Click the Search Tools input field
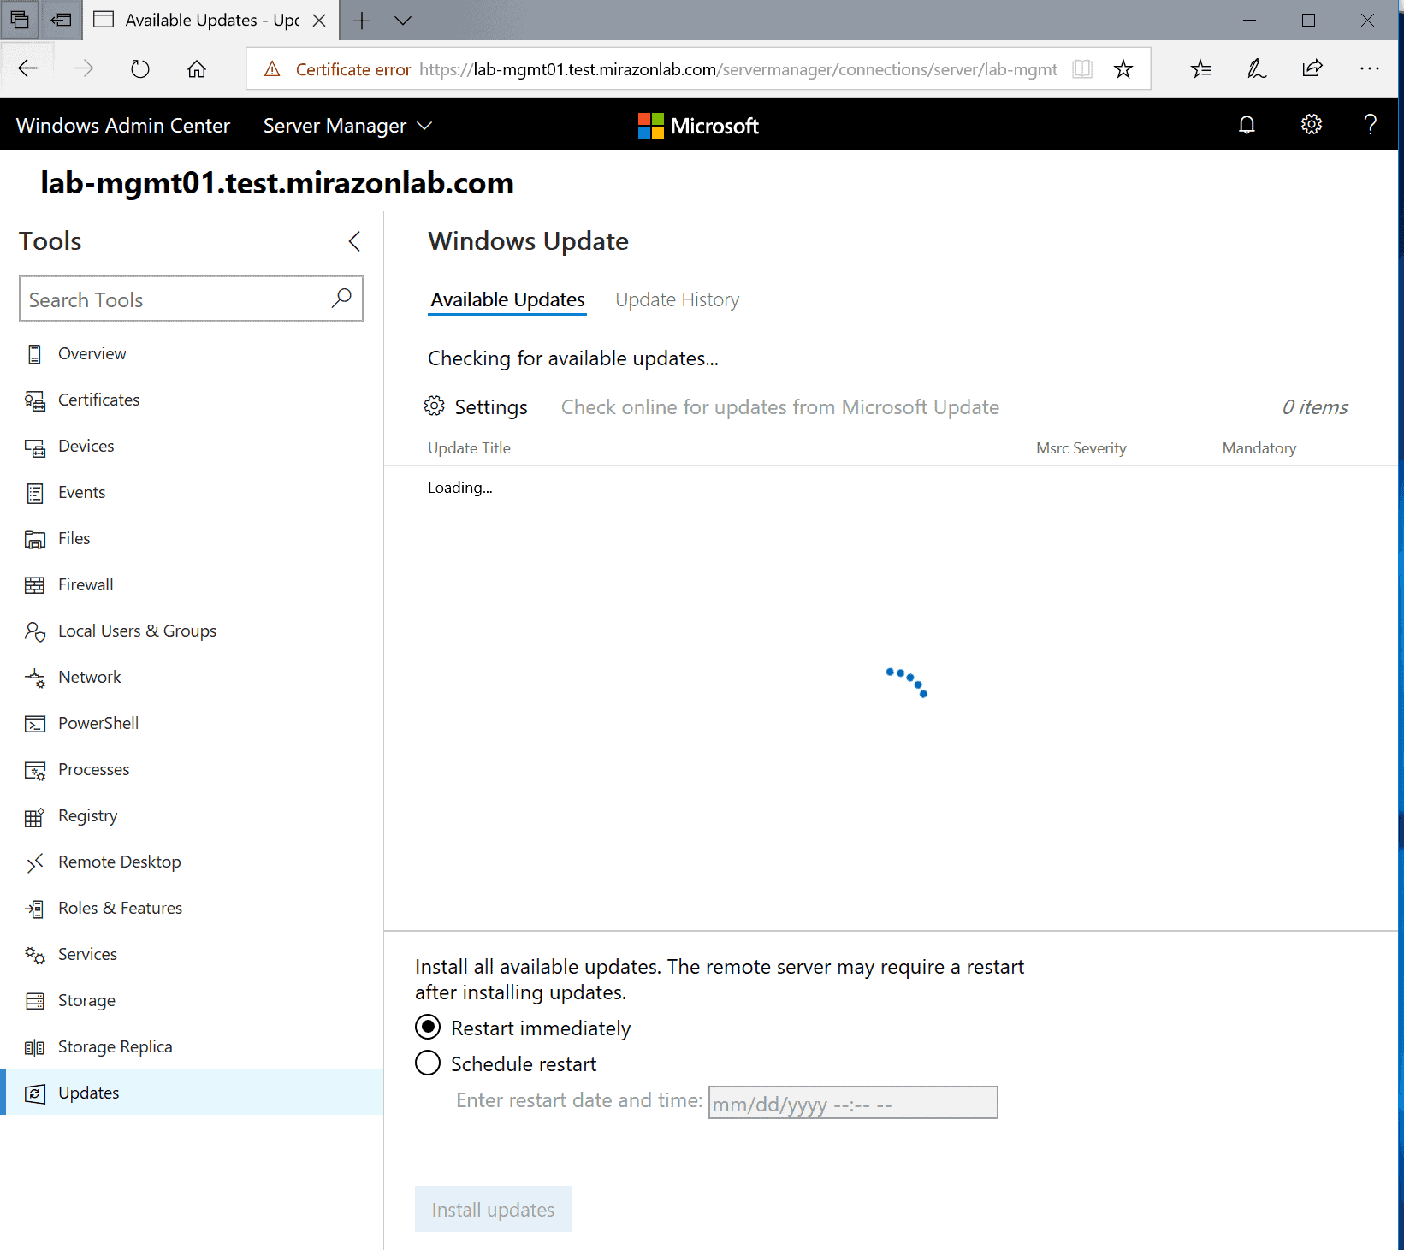This screenshot has height=1250, width=1404. point(175,299)
